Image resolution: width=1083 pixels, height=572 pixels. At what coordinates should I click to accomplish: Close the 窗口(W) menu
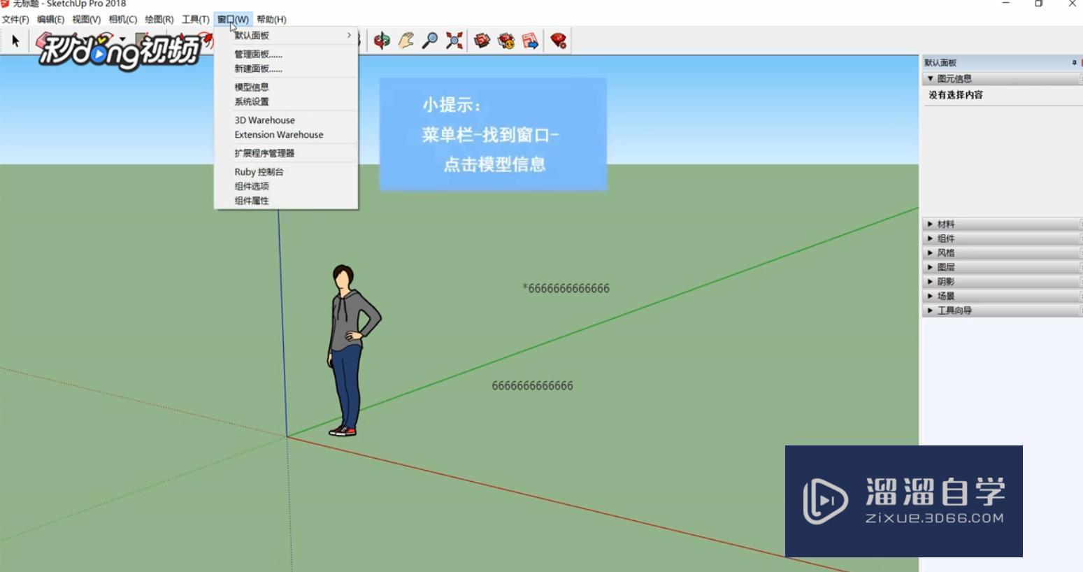(233, 20)
